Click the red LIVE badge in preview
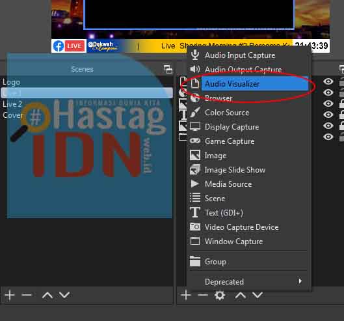Screen dimensions: 344x321 (x=75, y=46)
